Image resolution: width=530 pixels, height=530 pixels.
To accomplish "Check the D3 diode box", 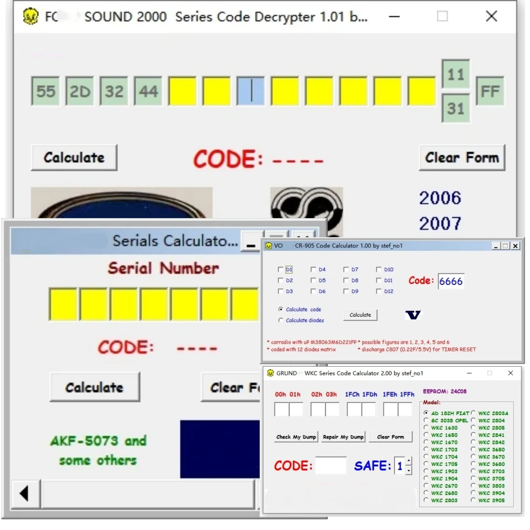I will click(280, 291).
